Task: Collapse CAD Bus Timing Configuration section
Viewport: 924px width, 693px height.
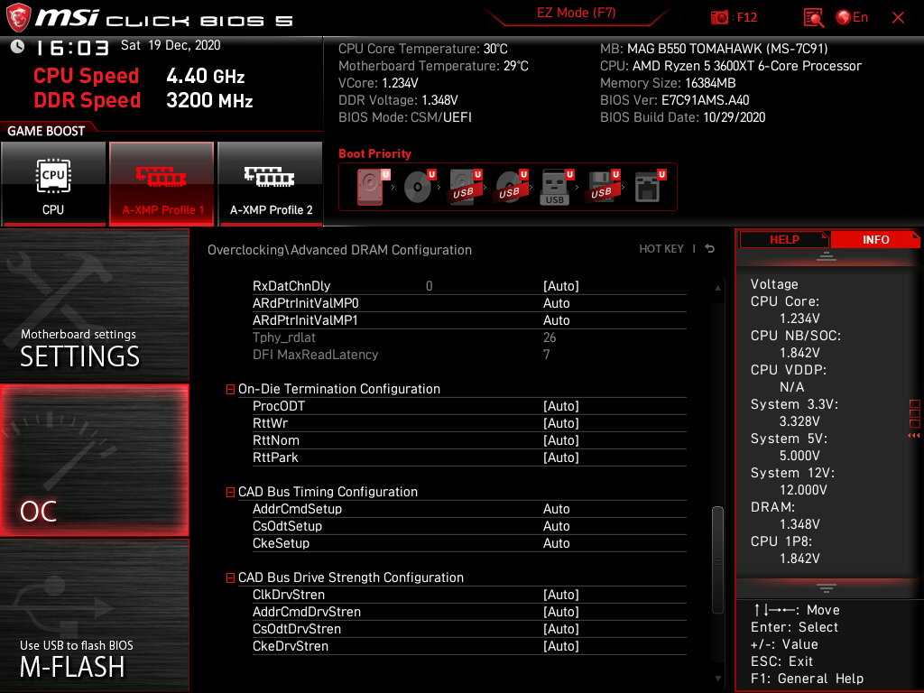Action: [x=230, y=492]
